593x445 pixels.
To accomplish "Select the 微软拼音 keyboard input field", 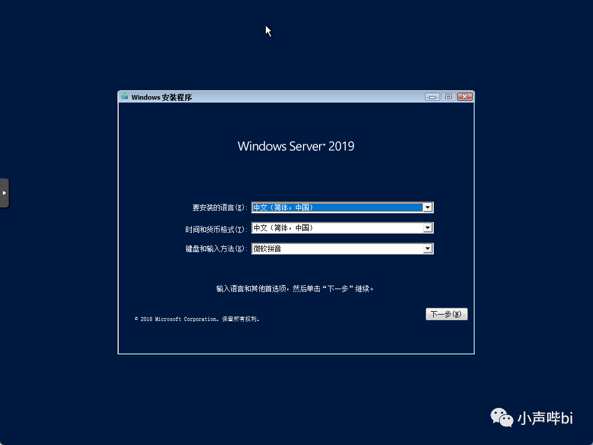I will (342, 249).
